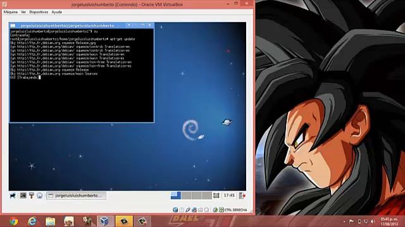
Task: Open the Action Center flag icon
Action: pos(351,221)
